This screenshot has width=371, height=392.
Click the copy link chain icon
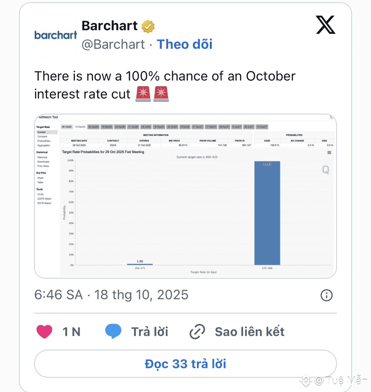pyautogui.click(x=197, y=332)
